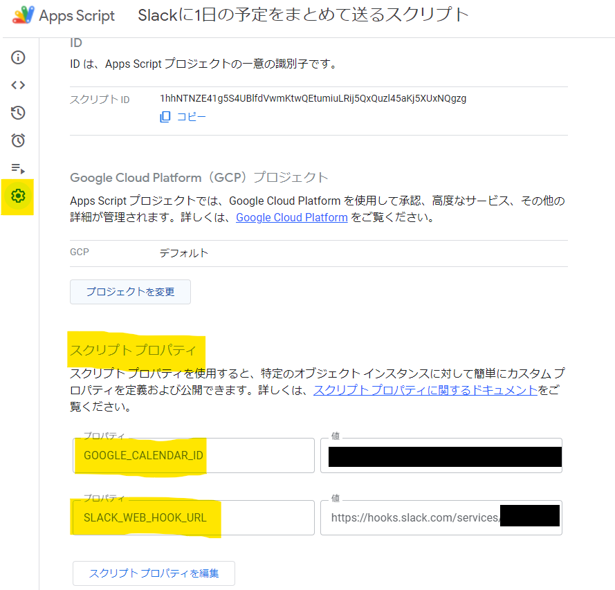Screen dimensions: 615x590
Task: Click the Google Cloud Platform（GCP）プロジェクト heading
Action: coord(199,178)
